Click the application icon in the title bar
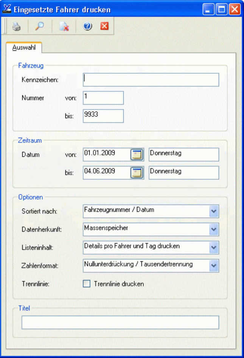 [7, 9]
